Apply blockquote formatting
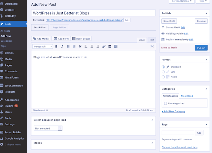212x153 pixels. 80,47
